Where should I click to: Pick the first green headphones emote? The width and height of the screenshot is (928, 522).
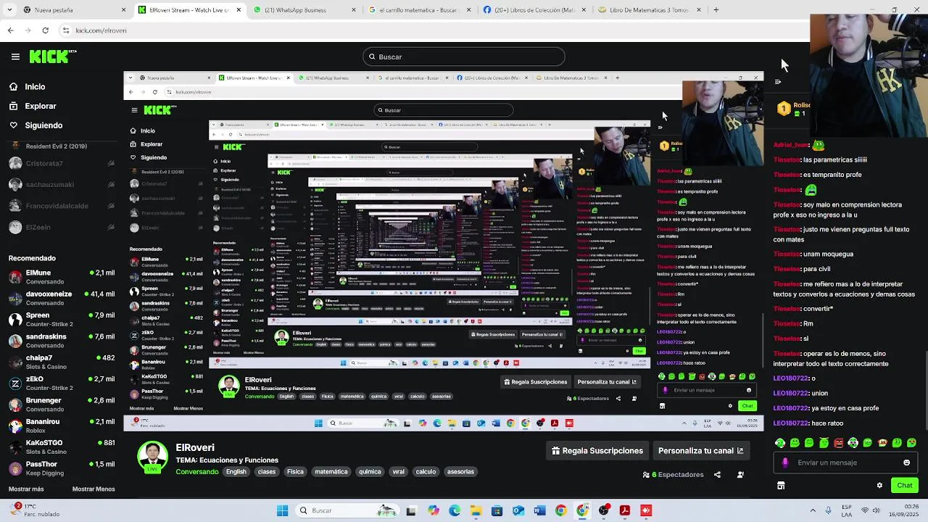(x=780, y=443)
